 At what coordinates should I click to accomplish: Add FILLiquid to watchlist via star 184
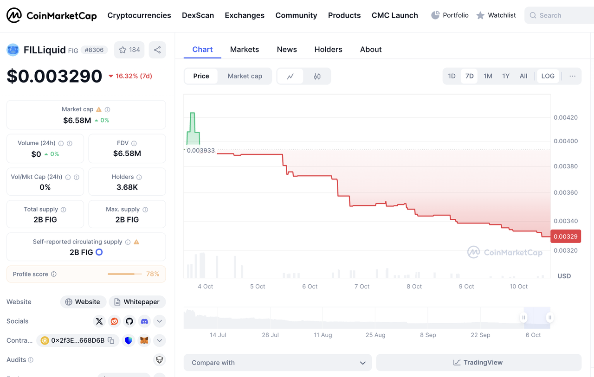click(x=129, y=50)
